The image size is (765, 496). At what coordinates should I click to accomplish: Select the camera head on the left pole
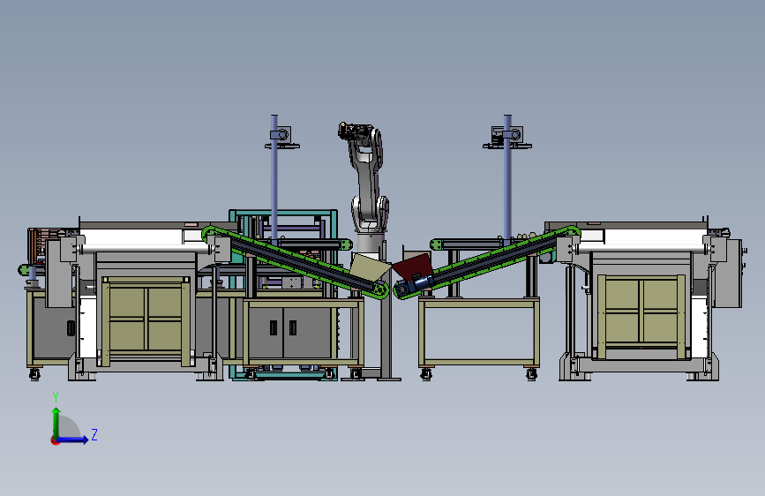tap(281, 137)
